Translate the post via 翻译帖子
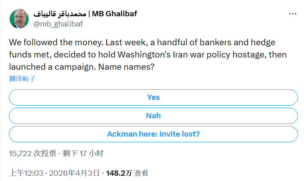This screenshot has width=304, height=181. pyautogui.click(x=22, y=79)
